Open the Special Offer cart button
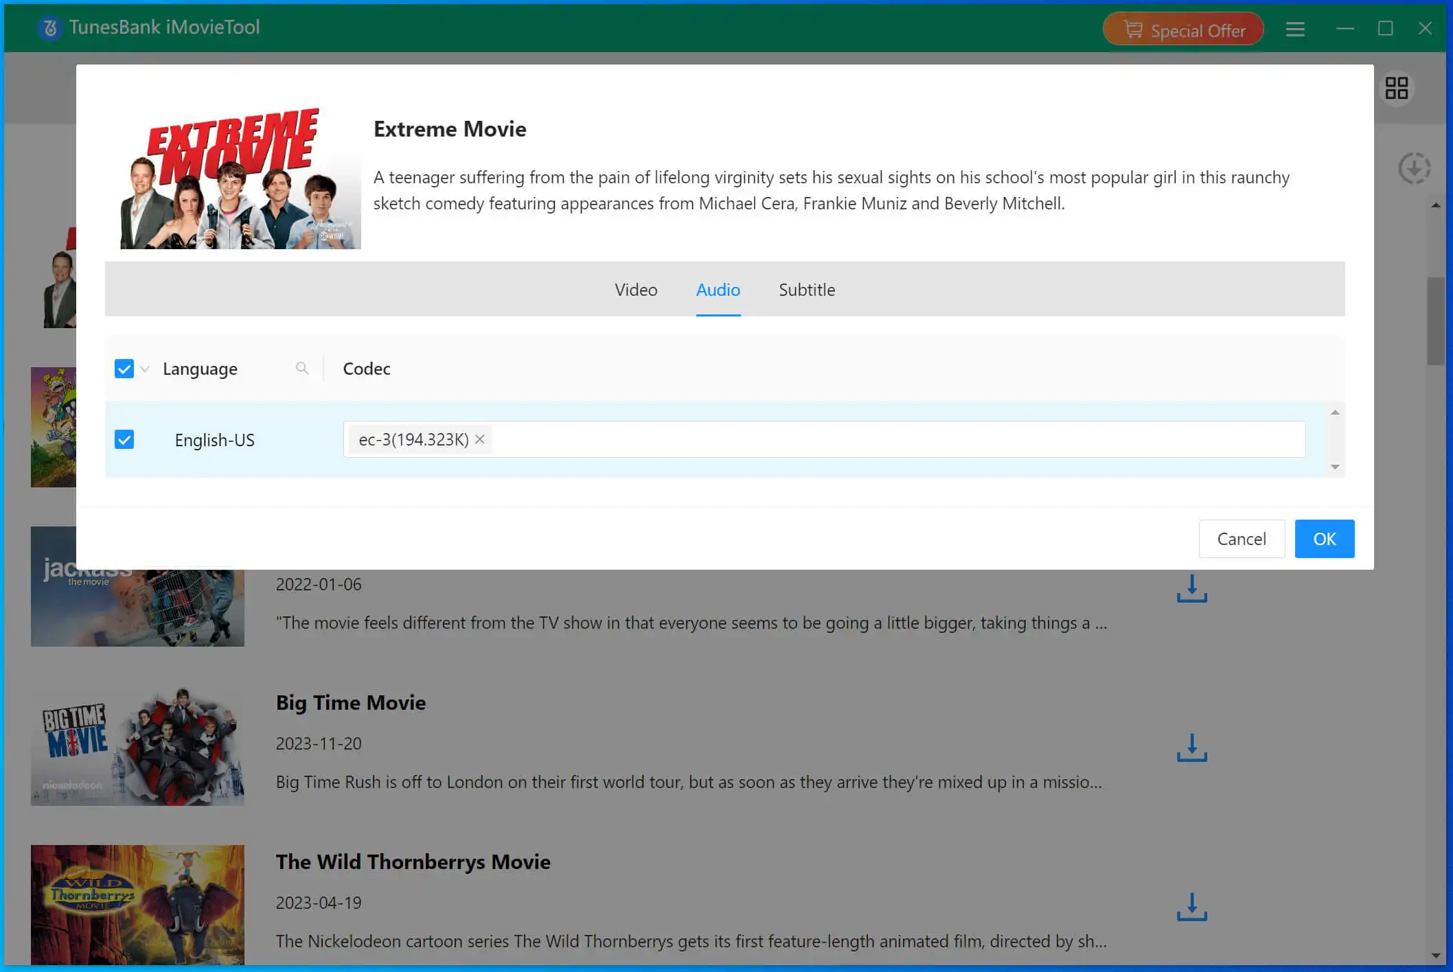The height and width of the screenshot is (972, 1453). tap(1183, 30)
